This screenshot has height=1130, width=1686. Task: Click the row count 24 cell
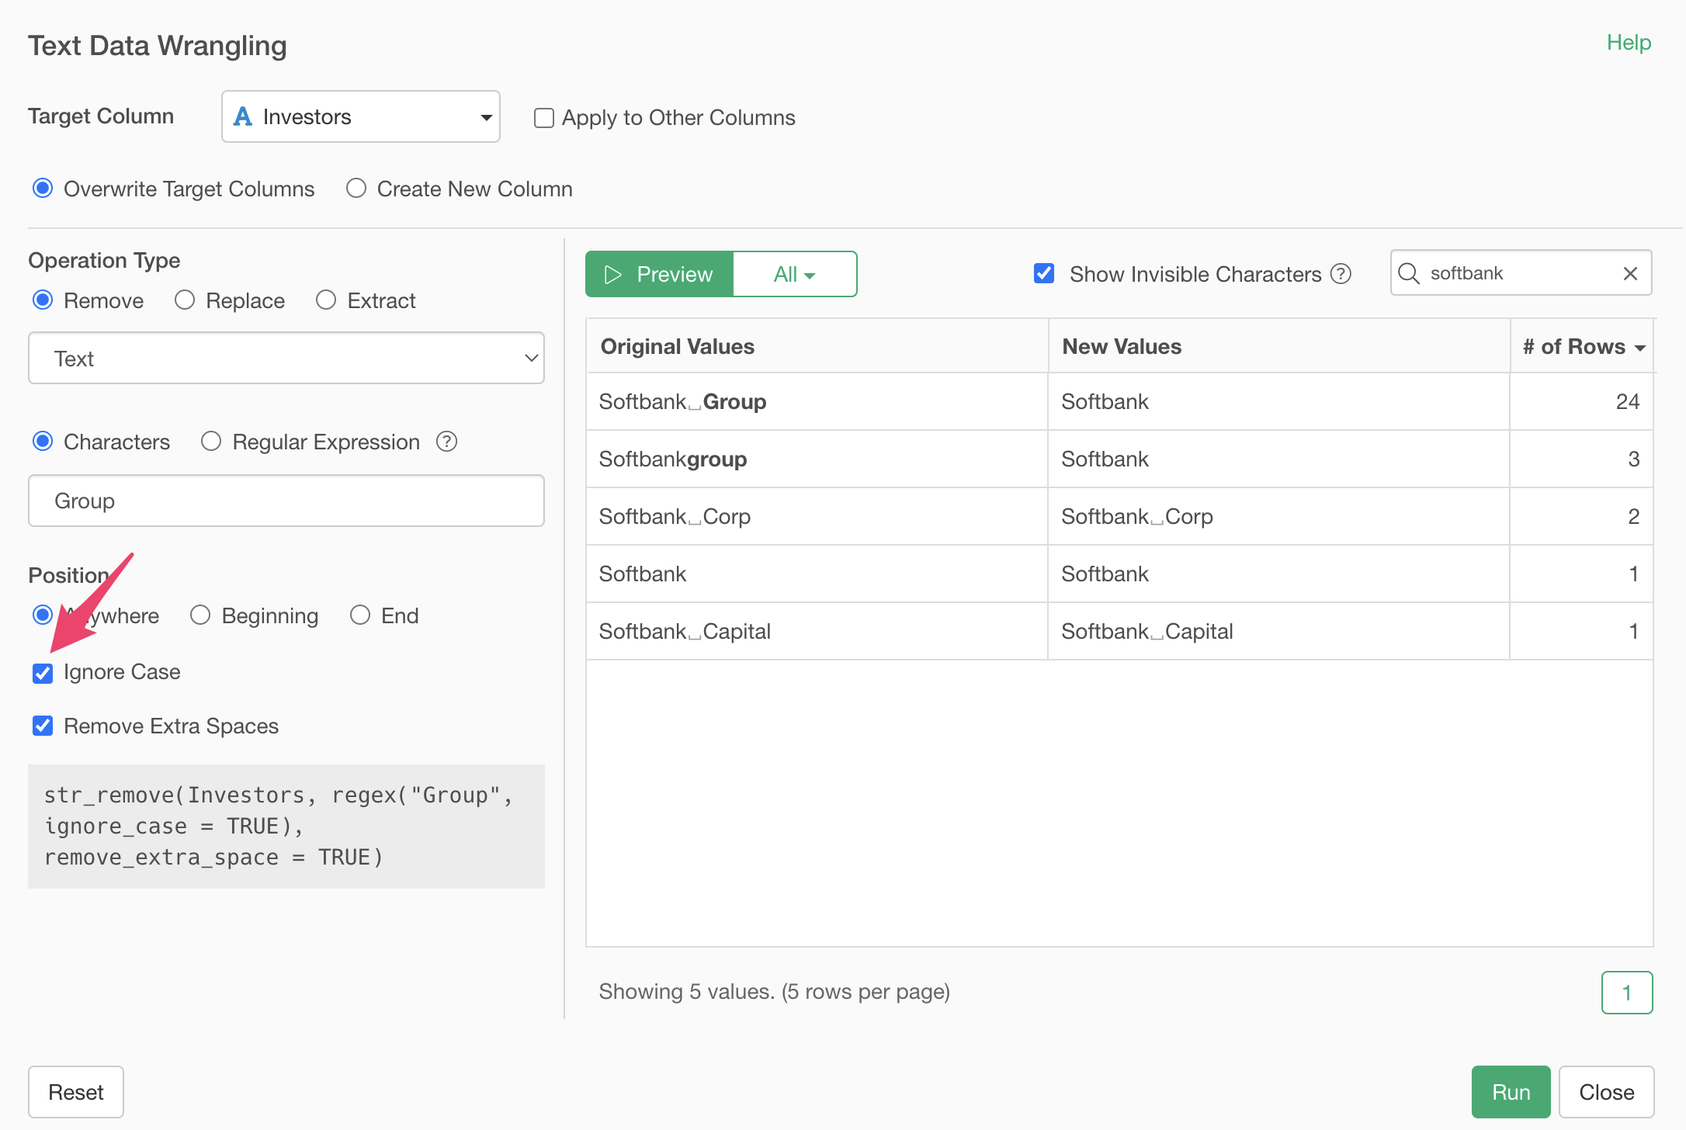click(1582, 402)
